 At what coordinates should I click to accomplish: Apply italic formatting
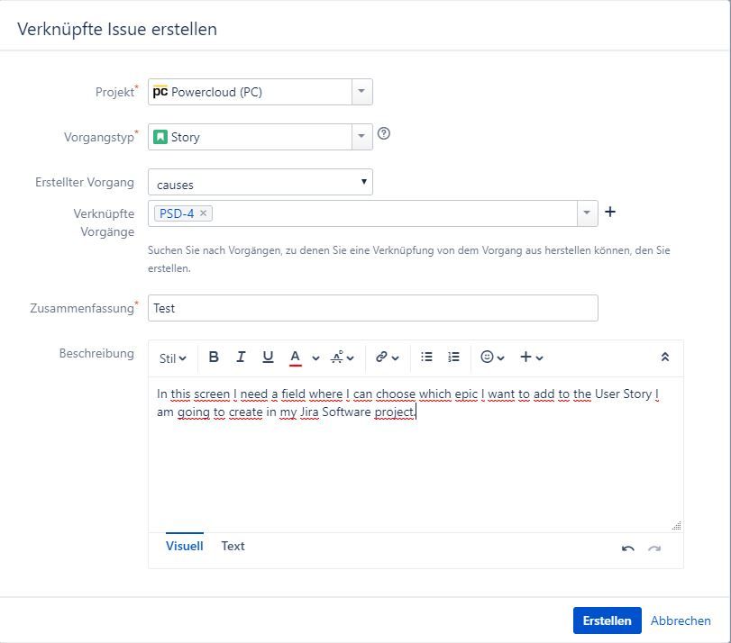241,357
